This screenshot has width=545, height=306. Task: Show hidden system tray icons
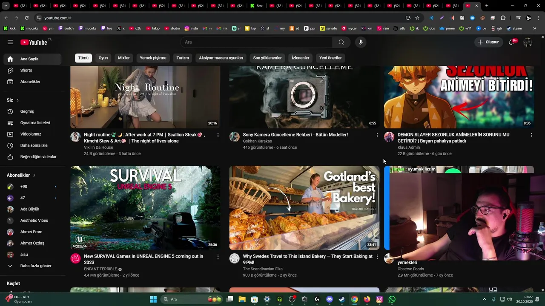(484, 299)
